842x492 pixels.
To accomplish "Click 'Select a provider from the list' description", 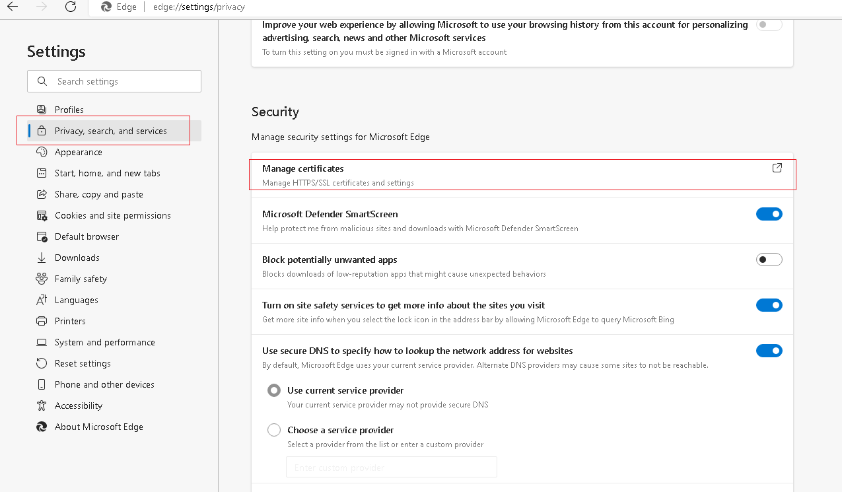I will click(386, 444).
